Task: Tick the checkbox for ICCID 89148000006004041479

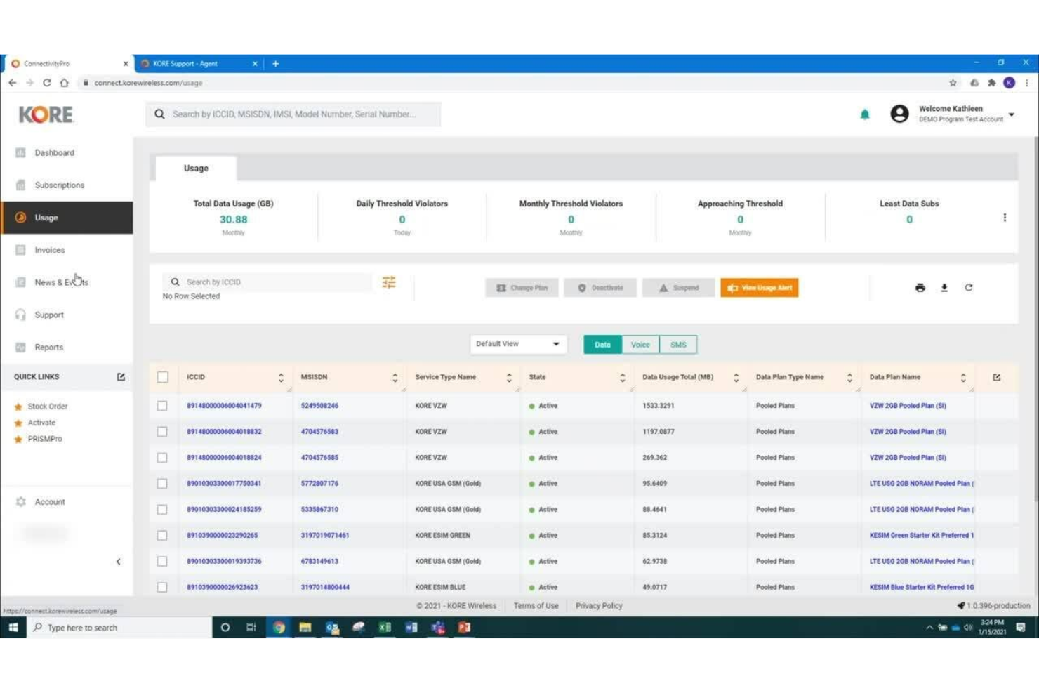Action: tap(162, 405)
